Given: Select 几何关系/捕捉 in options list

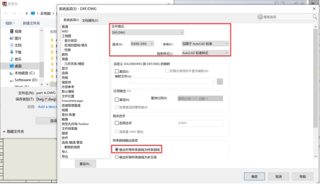Looking at the screenshot, I should click(x=74, y=64).
